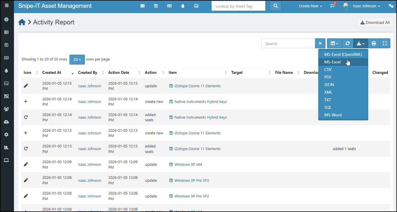Image resolution: width=397 pixels, height=212 pixels.
Task: Click the People icon in left sidebar
Action: coord(6,109)
